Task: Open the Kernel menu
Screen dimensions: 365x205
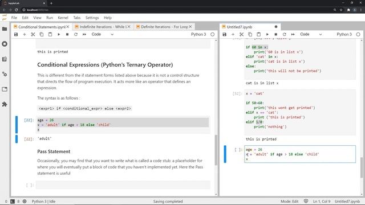Action: (x=63, y=18)
